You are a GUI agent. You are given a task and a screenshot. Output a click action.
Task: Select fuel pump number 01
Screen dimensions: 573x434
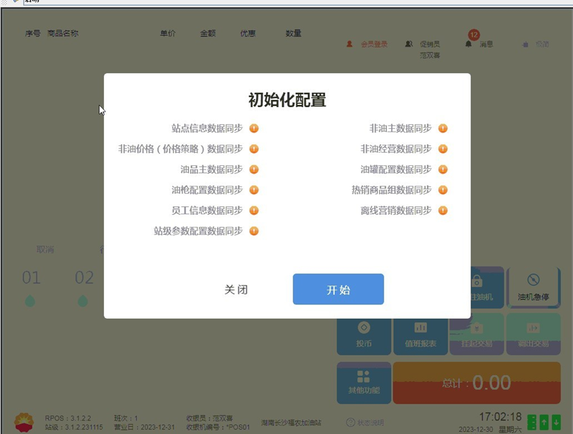click(x=31, y=286)
